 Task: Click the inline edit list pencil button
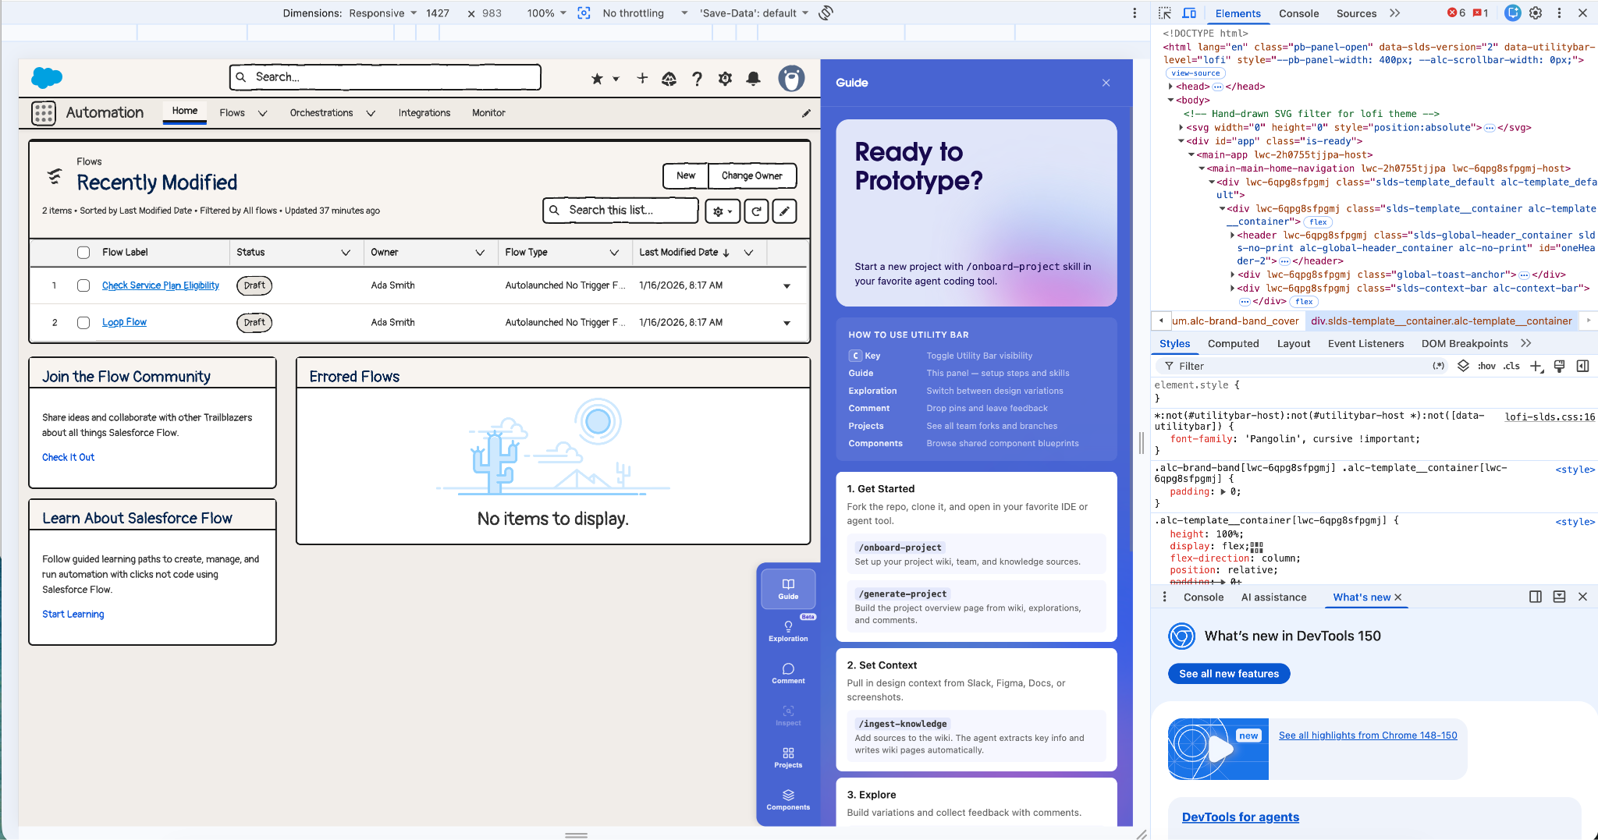tap(784, 211)
